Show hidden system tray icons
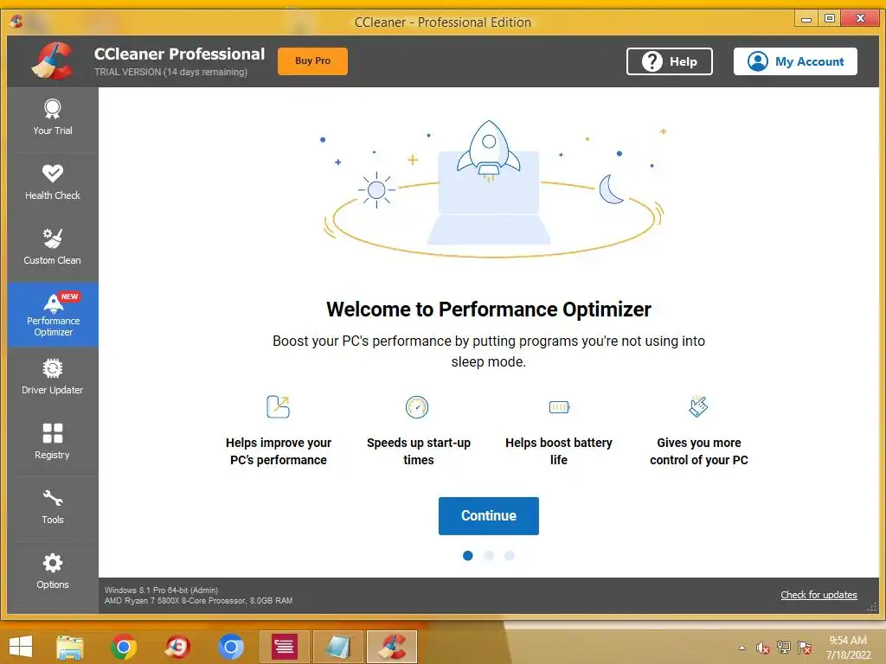The height and width of the screenshot is (664, 886). [742, 648]
